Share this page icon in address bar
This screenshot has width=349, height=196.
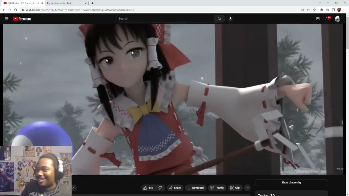309,10
